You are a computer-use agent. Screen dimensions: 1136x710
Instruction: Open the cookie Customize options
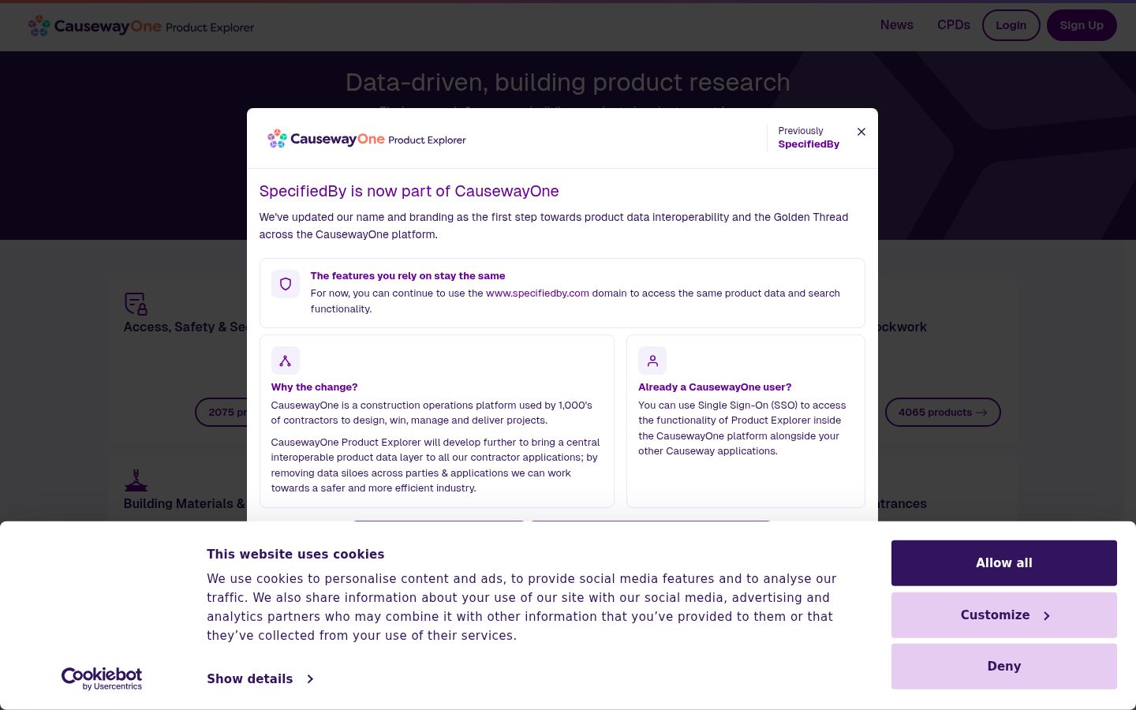pos(1004,615)
